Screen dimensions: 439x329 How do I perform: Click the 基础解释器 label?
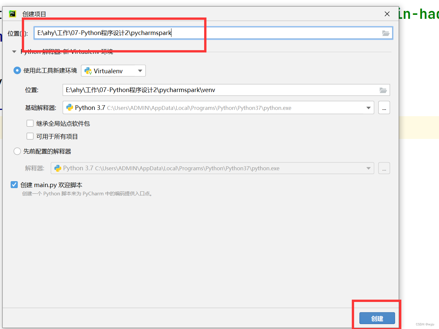[41, 108]
